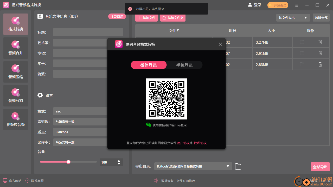Click the 设置 gear icon
Screen dimensions: 333x187
click(x=40, y=95)
